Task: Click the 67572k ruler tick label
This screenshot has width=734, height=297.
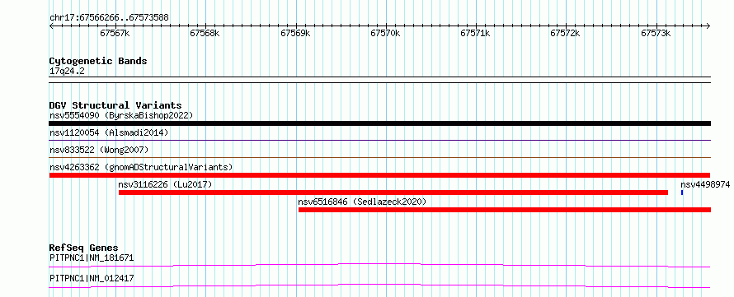Action: tap(566, 33)
